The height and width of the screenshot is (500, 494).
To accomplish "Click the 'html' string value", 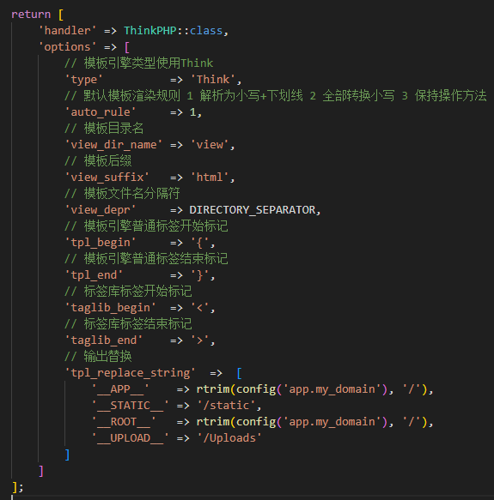I will pyautogui.click(x=210, y=178).
